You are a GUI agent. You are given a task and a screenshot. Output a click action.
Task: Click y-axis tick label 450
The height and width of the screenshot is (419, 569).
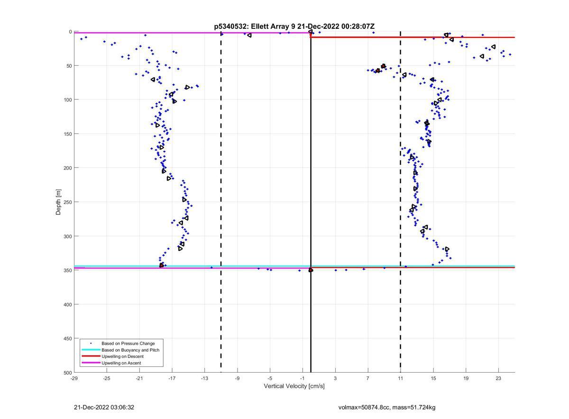[x=67, y=339]
